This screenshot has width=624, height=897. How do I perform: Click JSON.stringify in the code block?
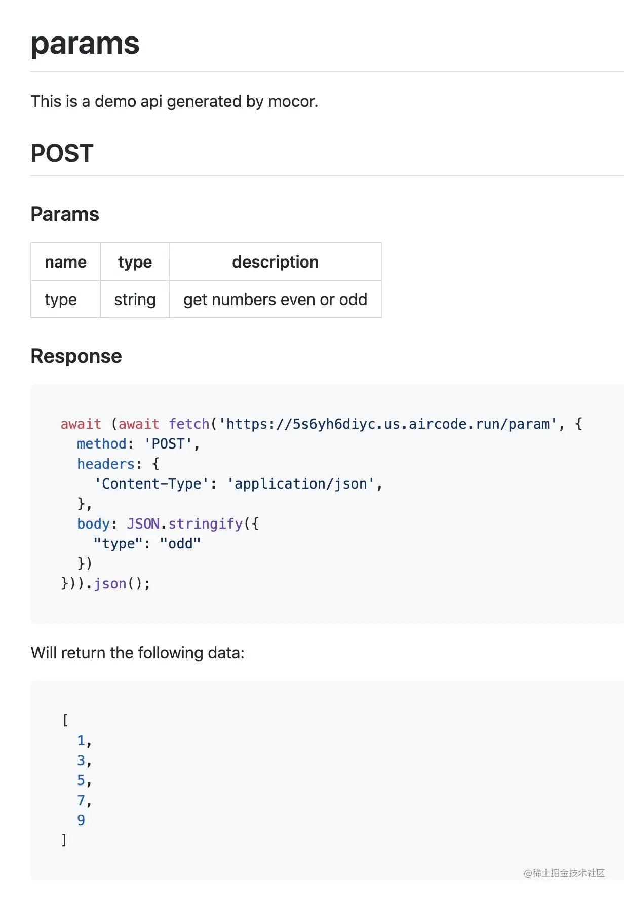(x=185, y=524)
